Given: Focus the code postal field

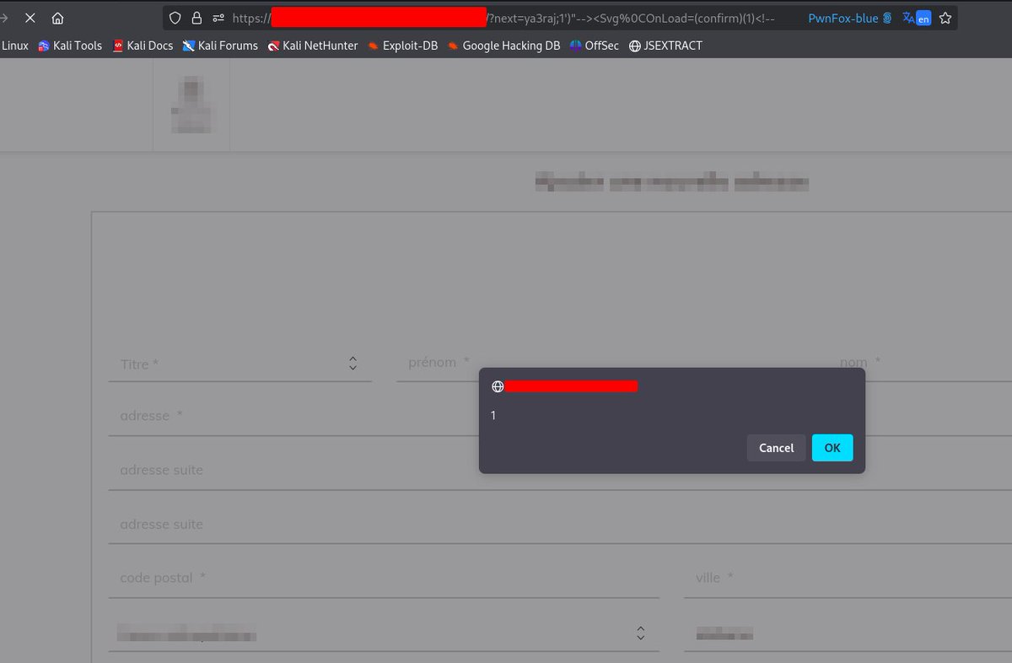Looking at the screenshot, I should [x=384, y=578].
